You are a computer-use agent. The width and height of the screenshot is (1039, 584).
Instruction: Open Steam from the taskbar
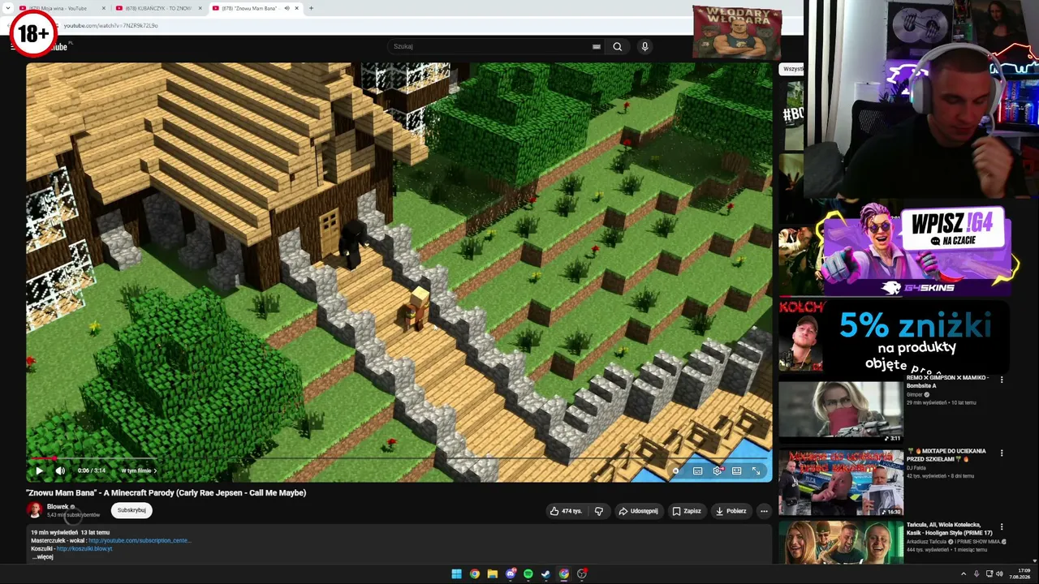[x=546, y=574]
